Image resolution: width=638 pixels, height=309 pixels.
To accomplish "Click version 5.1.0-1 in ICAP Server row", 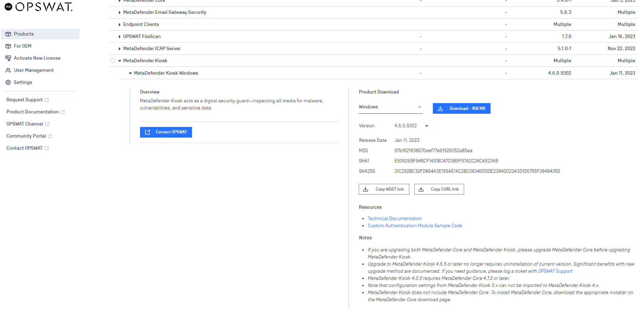I will (564, 49).
